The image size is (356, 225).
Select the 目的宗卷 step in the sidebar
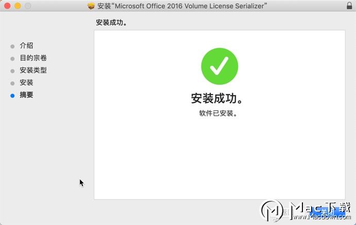point(33,58)
